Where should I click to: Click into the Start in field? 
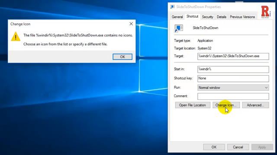click(233, 69)
